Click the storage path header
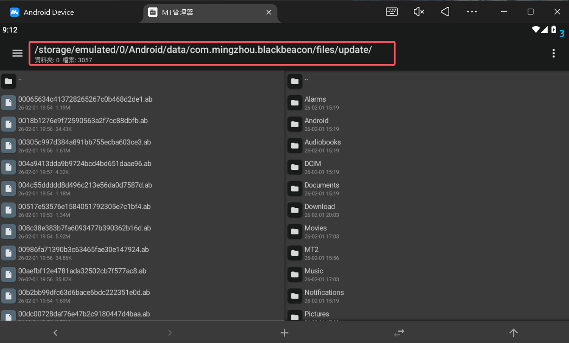The height and width of the screenshot is (343, 569). [212, 53]
